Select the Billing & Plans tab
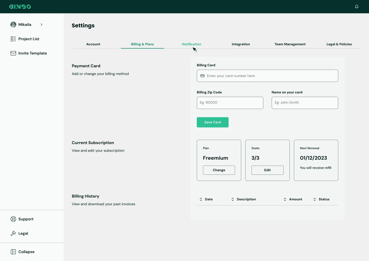The height and width of the screenshot is (261, 369). 142,44
